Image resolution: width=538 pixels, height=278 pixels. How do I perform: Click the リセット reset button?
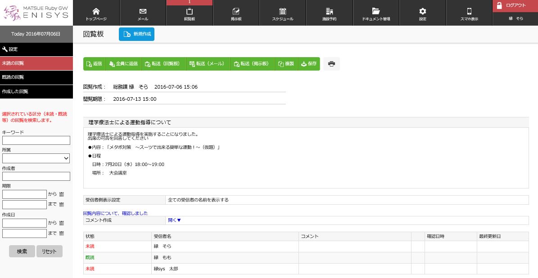pyautogui.click(x=50, y=251)
